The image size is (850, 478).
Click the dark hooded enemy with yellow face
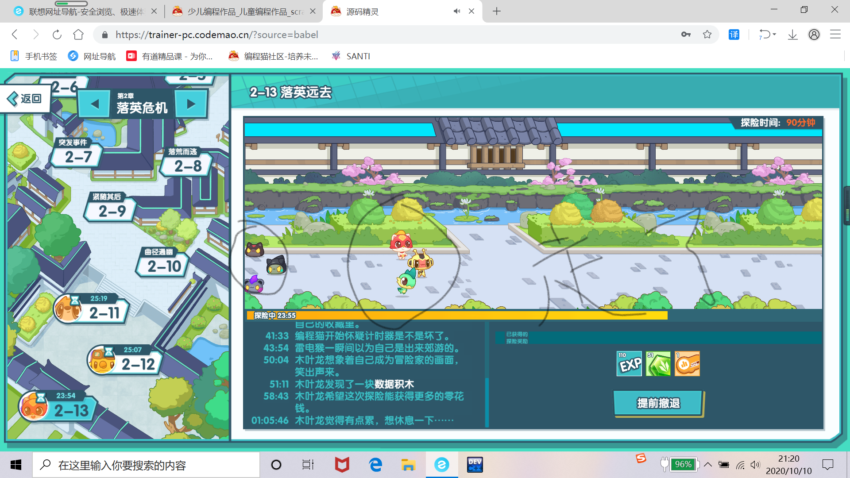(x=276, y=265)
